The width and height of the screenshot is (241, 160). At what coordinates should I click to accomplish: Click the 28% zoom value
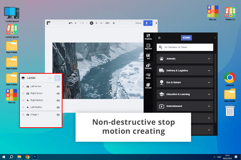click(107, 23)
